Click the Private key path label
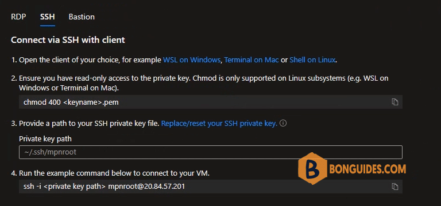441x206 pixels. 45,138
